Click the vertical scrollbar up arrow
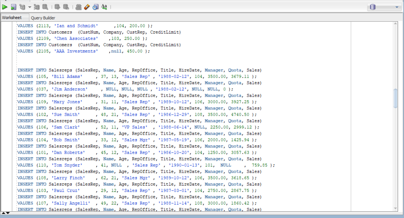Screen dimensions: 404x218 coord(395,24)
